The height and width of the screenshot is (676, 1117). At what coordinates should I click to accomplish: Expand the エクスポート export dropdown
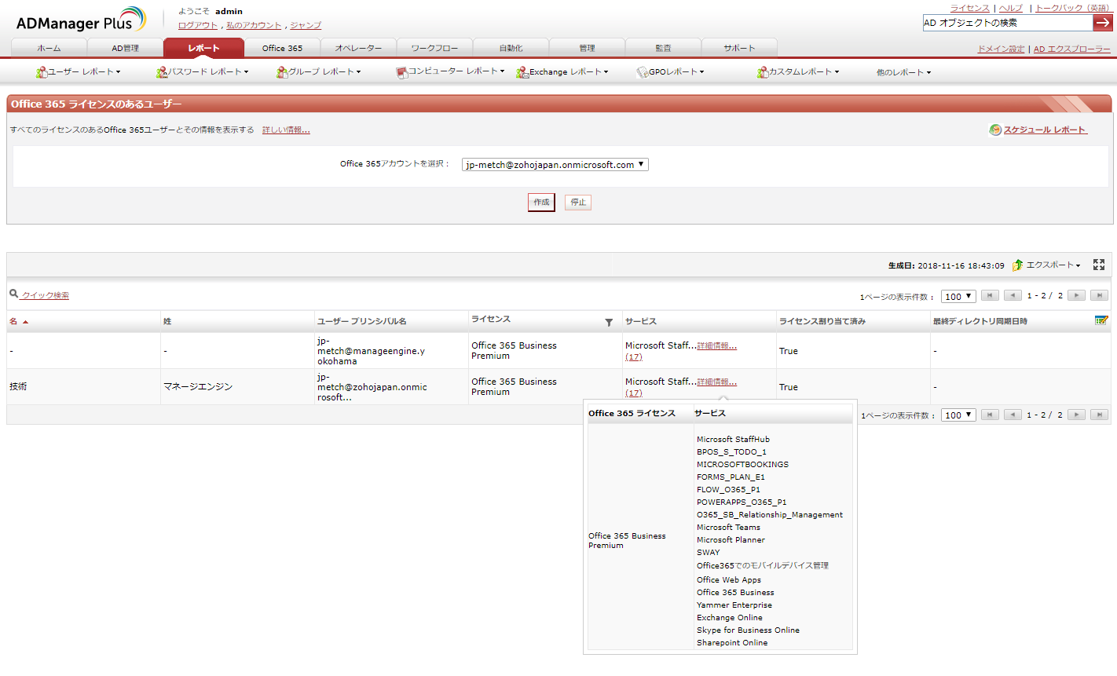[1048, 265]
